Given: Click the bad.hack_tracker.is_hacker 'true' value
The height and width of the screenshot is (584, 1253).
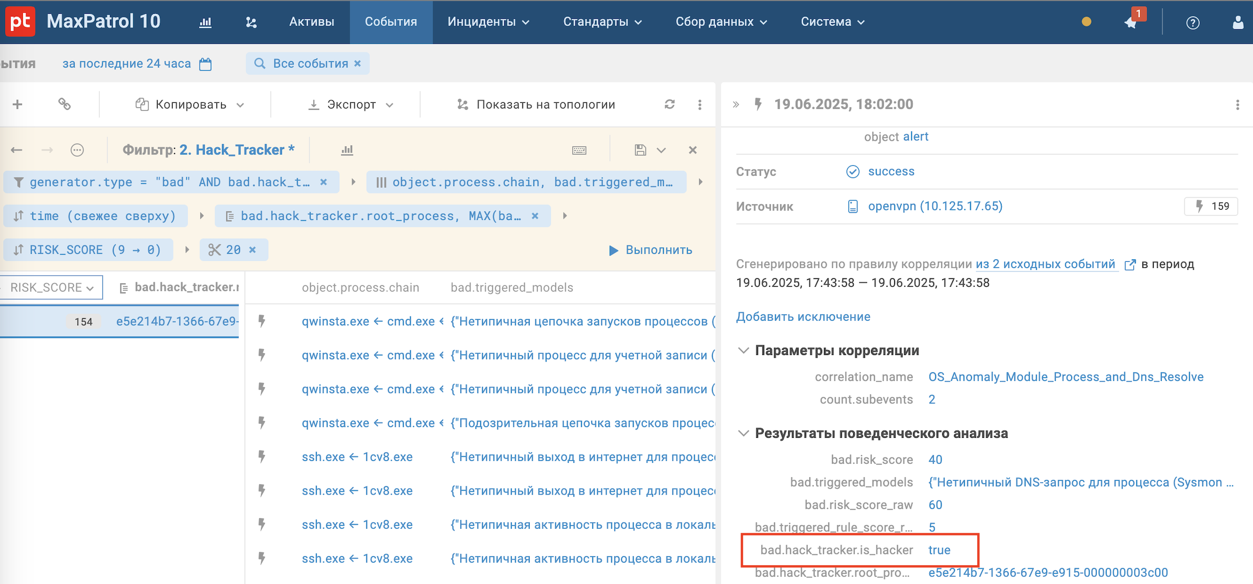Looking at the screenshot, I should coord(939,550).
